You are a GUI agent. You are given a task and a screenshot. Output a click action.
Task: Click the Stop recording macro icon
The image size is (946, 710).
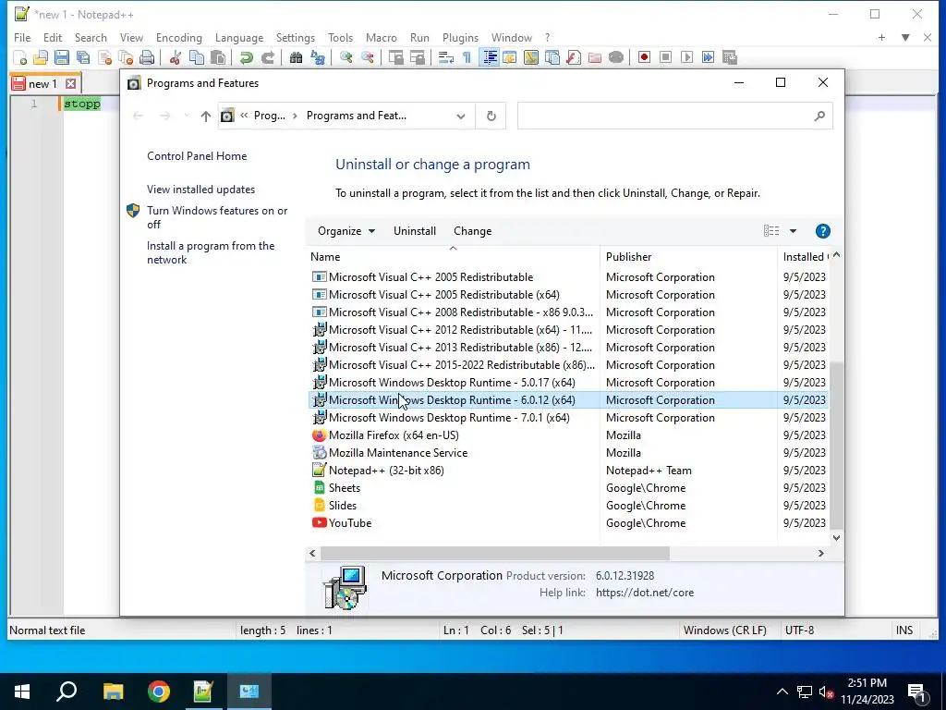(x=665, y=58)
